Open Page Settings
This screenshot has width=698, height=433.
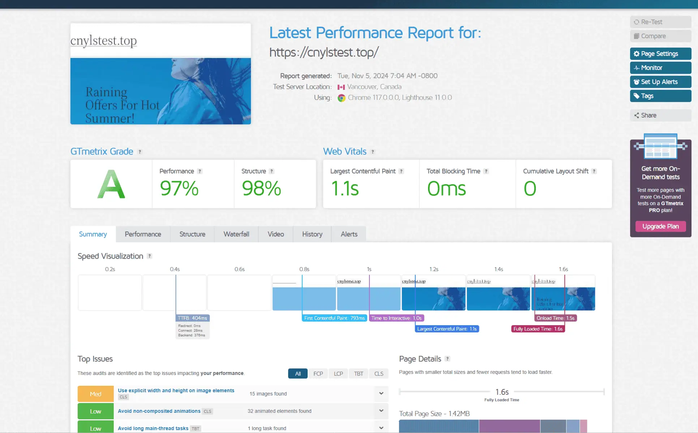660,54
